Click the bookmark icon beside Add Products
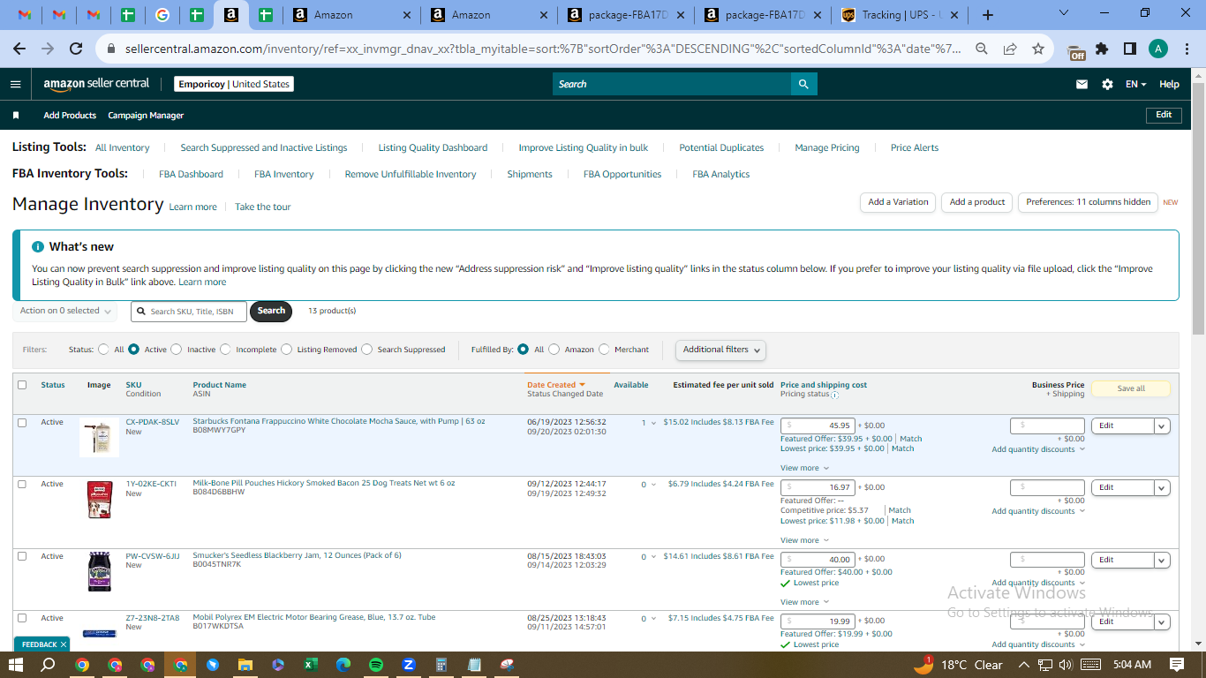The image size is (1206, 678). pos(16,116)
